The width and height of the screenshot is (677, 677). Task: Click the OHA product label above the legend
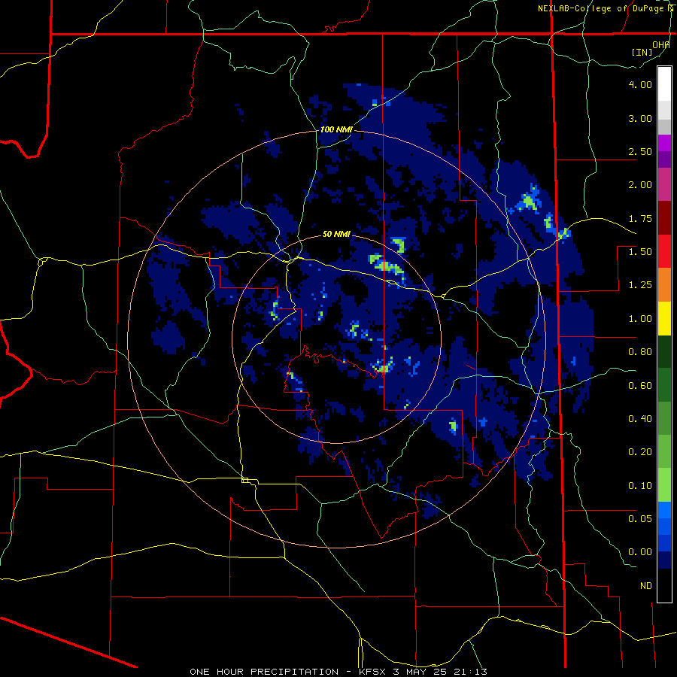click(660, 45)
